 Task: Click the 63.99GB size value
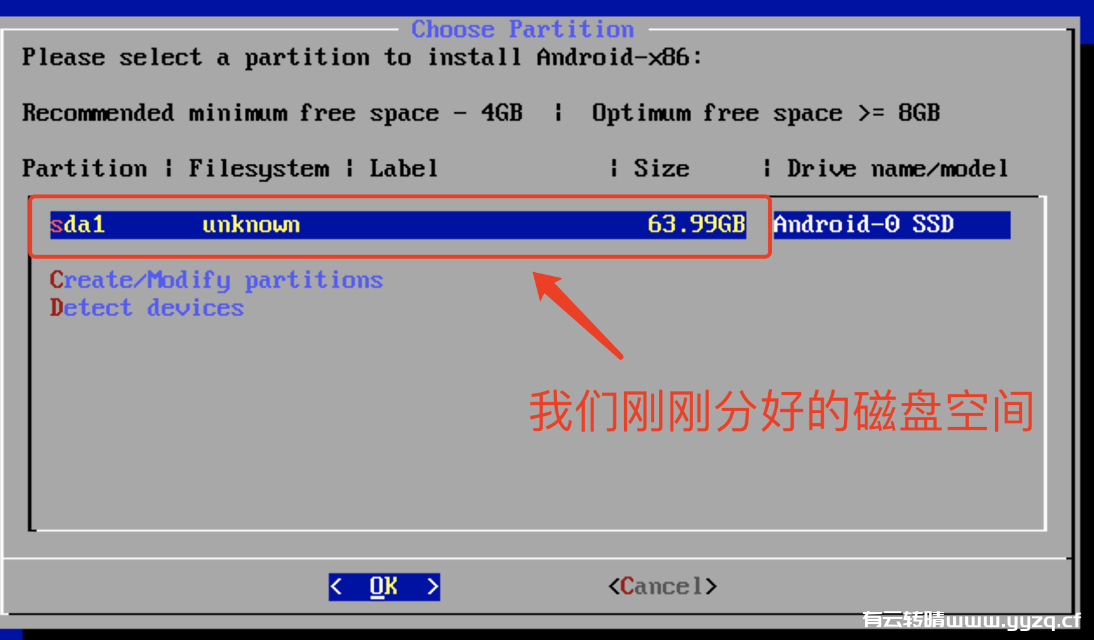(x=696, y=224)
